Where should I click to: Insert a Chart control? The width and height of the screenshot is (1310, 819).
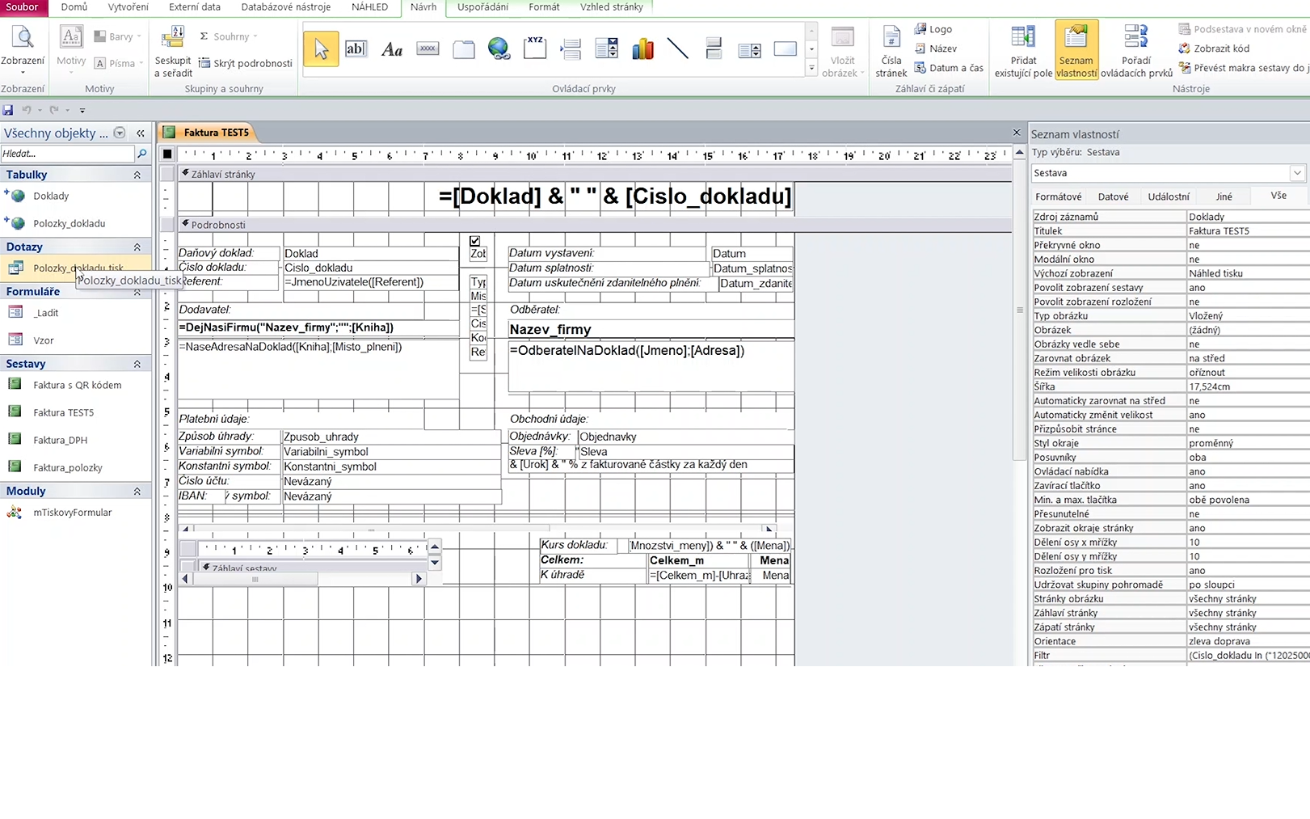pos(642,49)
